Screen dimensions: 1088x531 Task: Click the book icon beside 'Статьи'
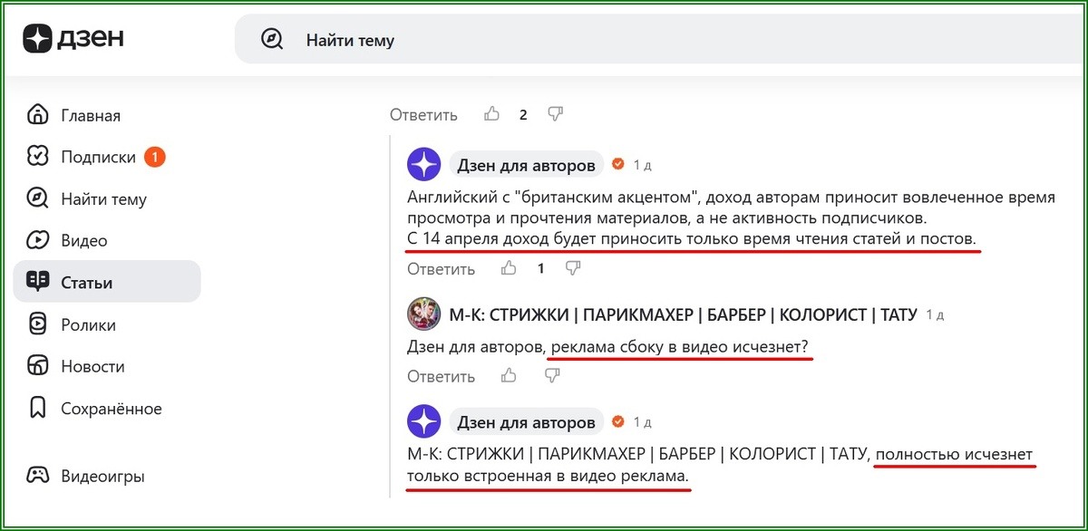[37, 282]
